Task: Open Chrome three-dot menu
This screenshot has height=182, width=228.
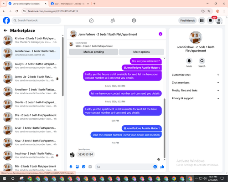Action: click(x=224, y=11)
